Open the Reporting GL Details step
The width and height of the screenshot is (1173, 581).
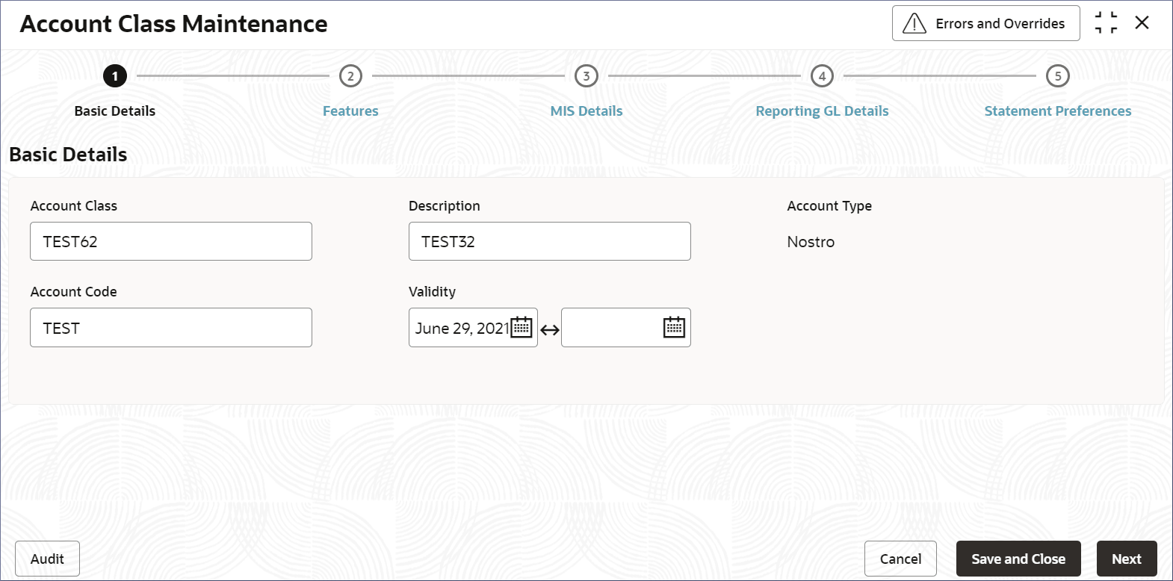pyautogui.click(x=822, y=111)
